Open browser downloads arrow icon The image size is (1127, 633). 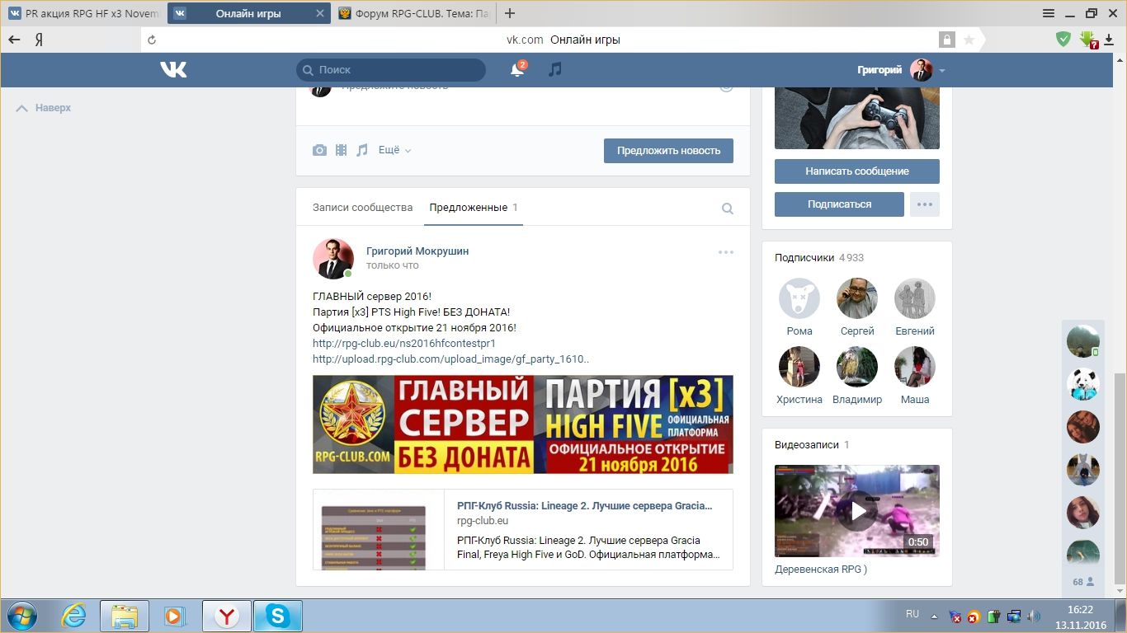1110,40
